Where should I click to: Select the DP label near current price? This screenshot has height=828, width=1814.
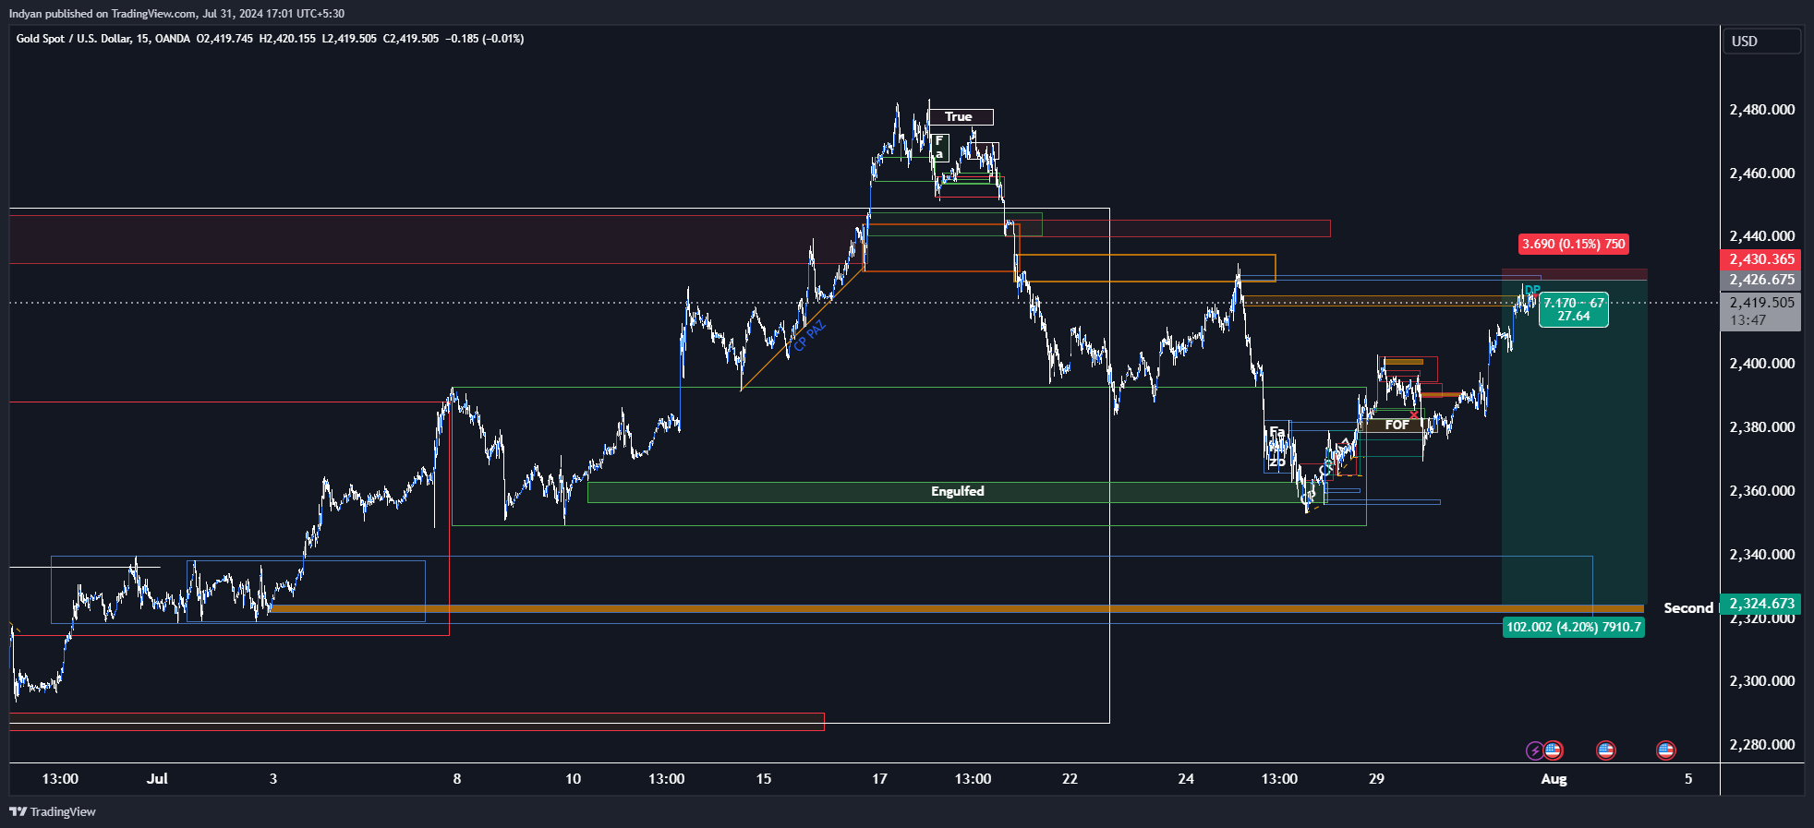click(1532, 290)
